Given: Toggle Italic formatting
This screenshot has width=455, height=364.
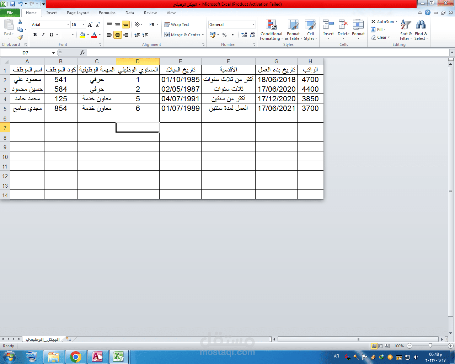Looking at the screenshot, I should 43,35.
